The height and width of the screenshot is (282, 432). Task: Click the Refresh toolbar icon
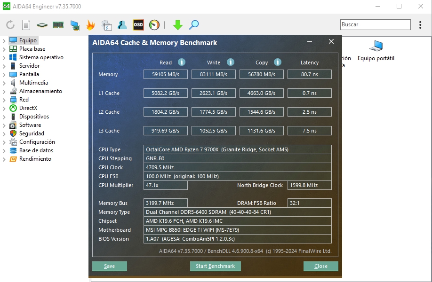(x=10, y=25)
